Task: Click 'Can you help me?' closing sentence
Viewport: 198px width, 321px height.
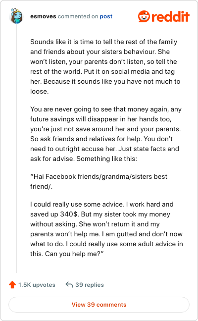Action: click(x=74, y=254)
